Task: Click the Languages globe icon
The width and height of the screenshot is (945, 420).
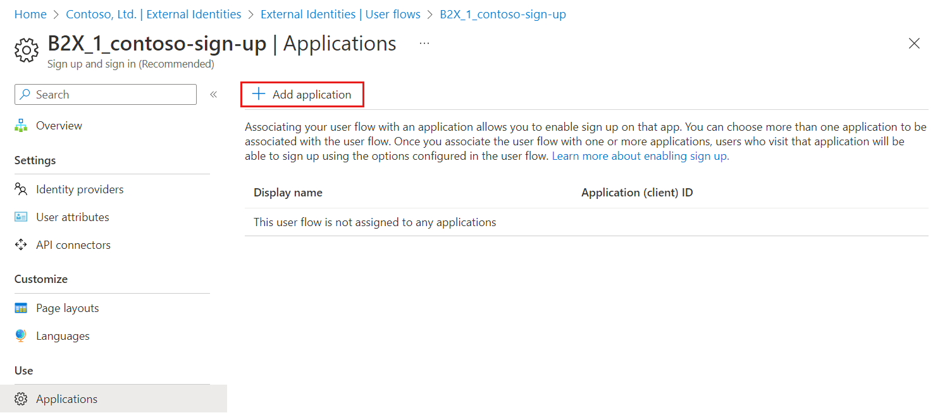Action: 21,335
